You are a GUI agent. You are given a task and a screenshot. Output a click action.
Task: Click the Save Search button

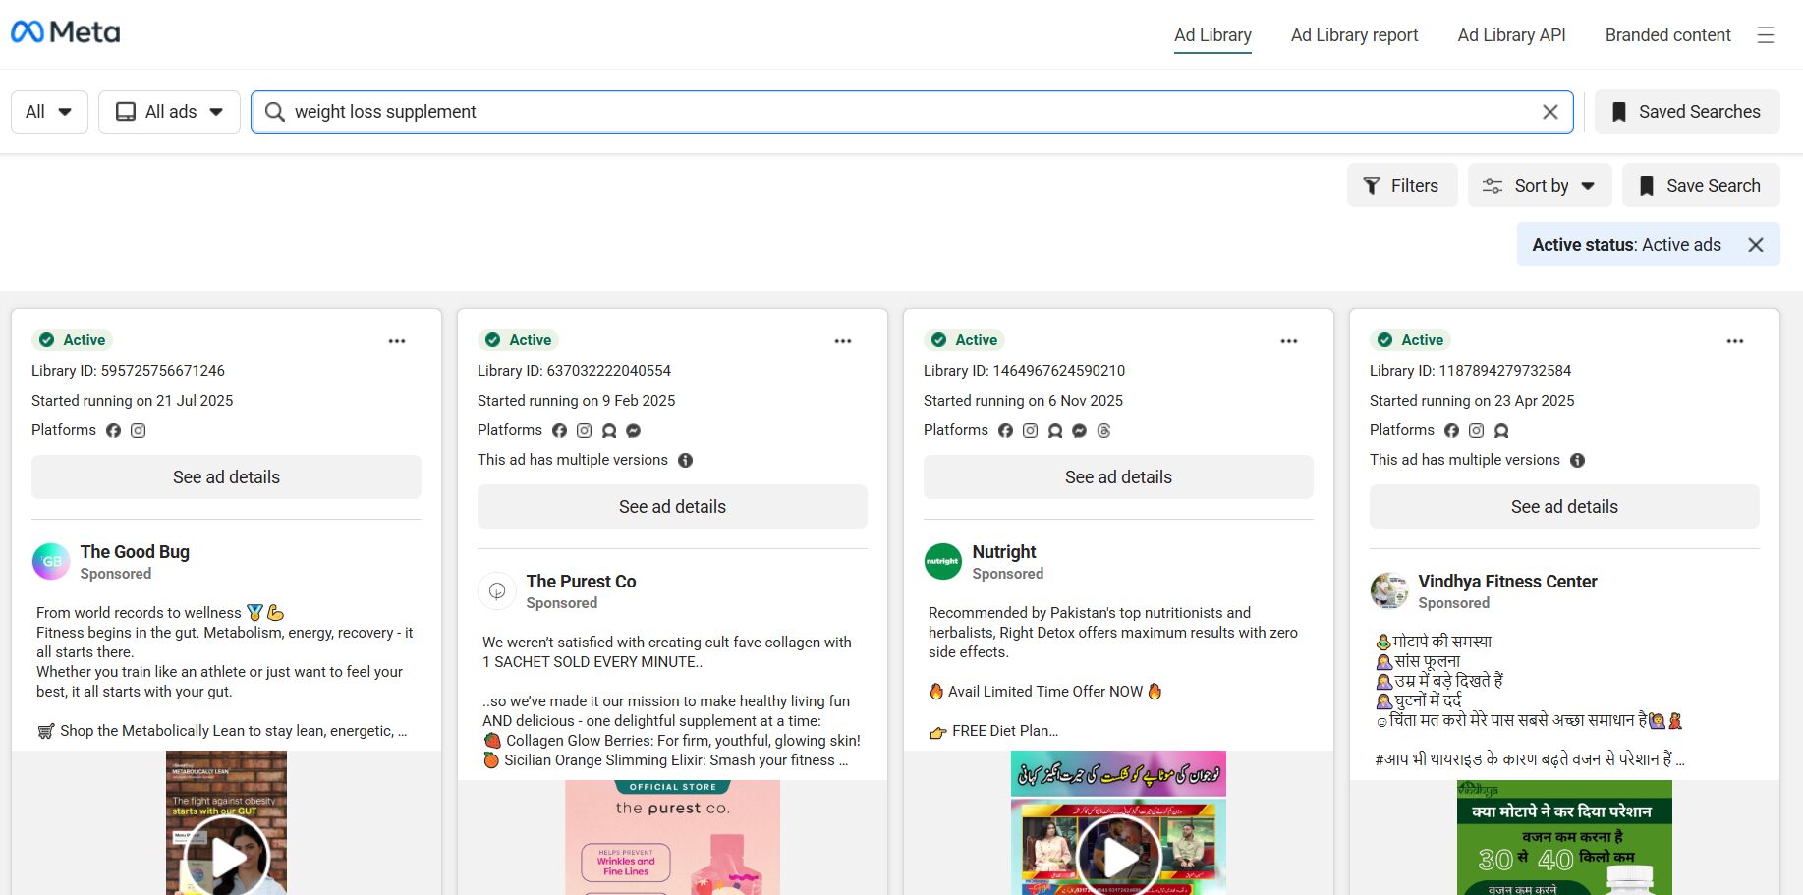[1701, 186]
